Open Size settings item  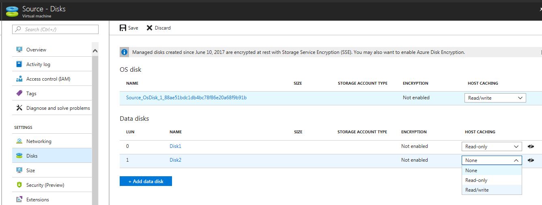coord(52,171)
